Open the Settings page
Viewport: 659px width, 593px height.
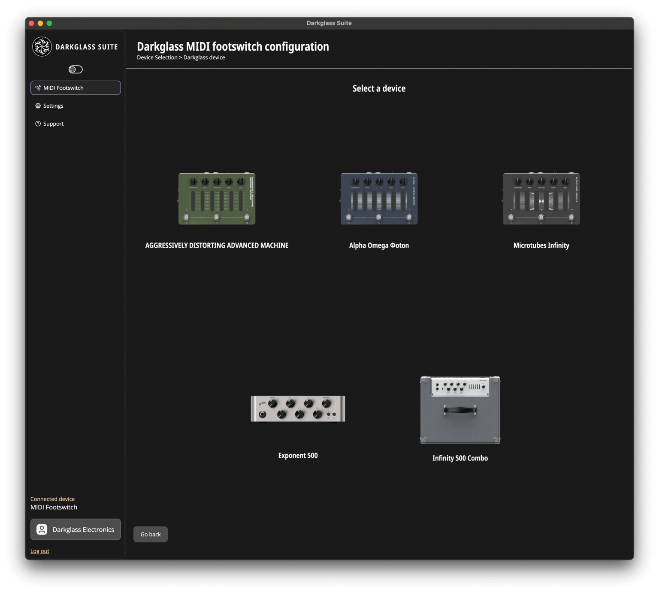click(x=76, y=106)
